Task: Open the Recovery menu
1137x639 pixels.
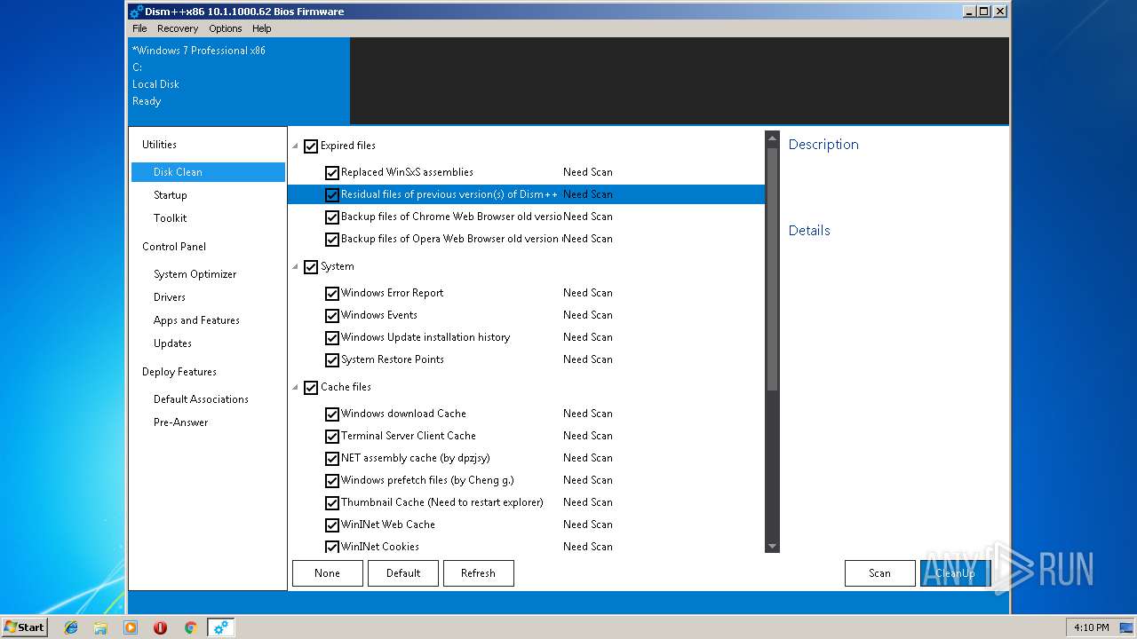Action: point(178,28)
